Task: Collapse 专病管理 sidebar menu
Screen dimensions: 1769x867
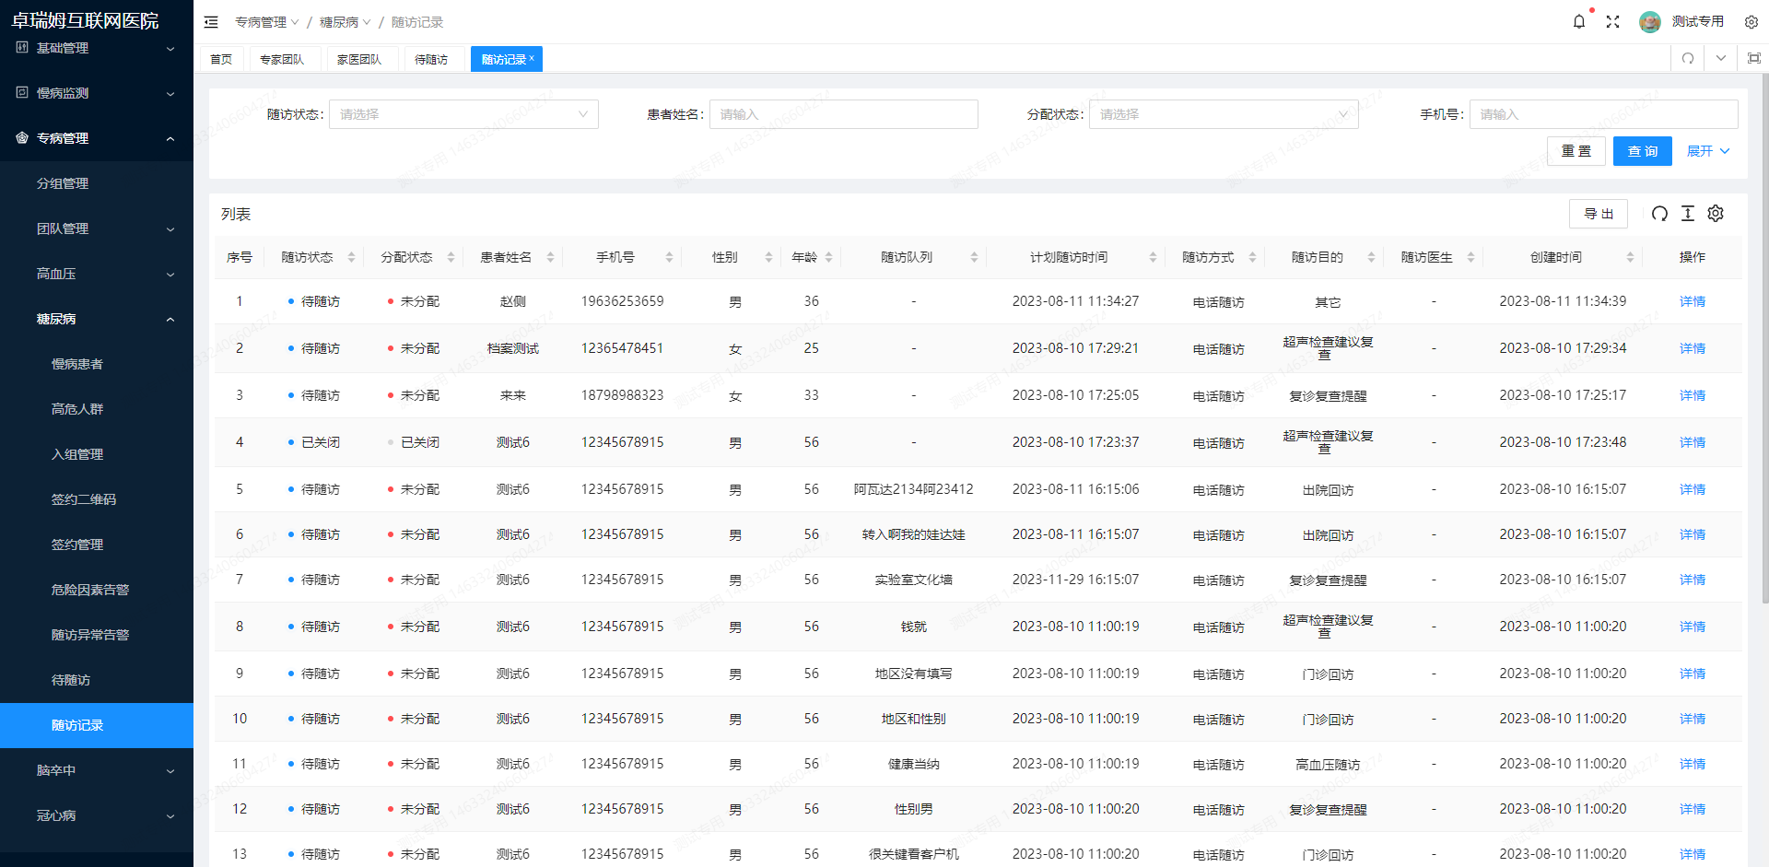Action: coord(97,138)
